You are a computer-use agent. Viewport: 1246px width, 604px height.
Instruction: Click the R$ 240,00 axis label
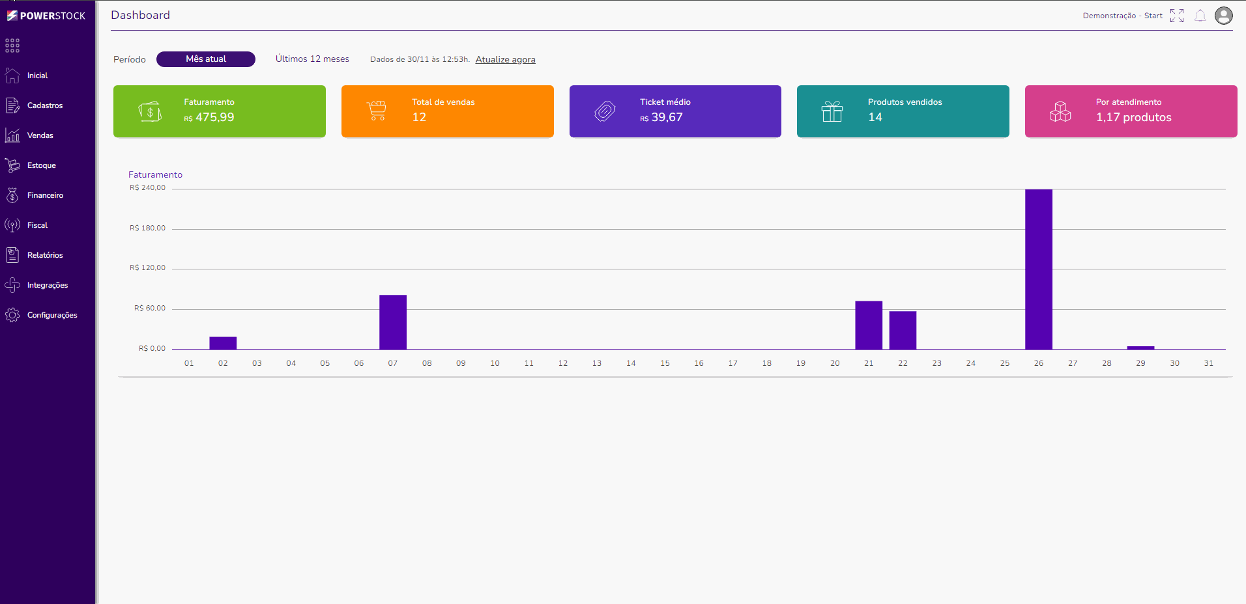pos(147,188)
